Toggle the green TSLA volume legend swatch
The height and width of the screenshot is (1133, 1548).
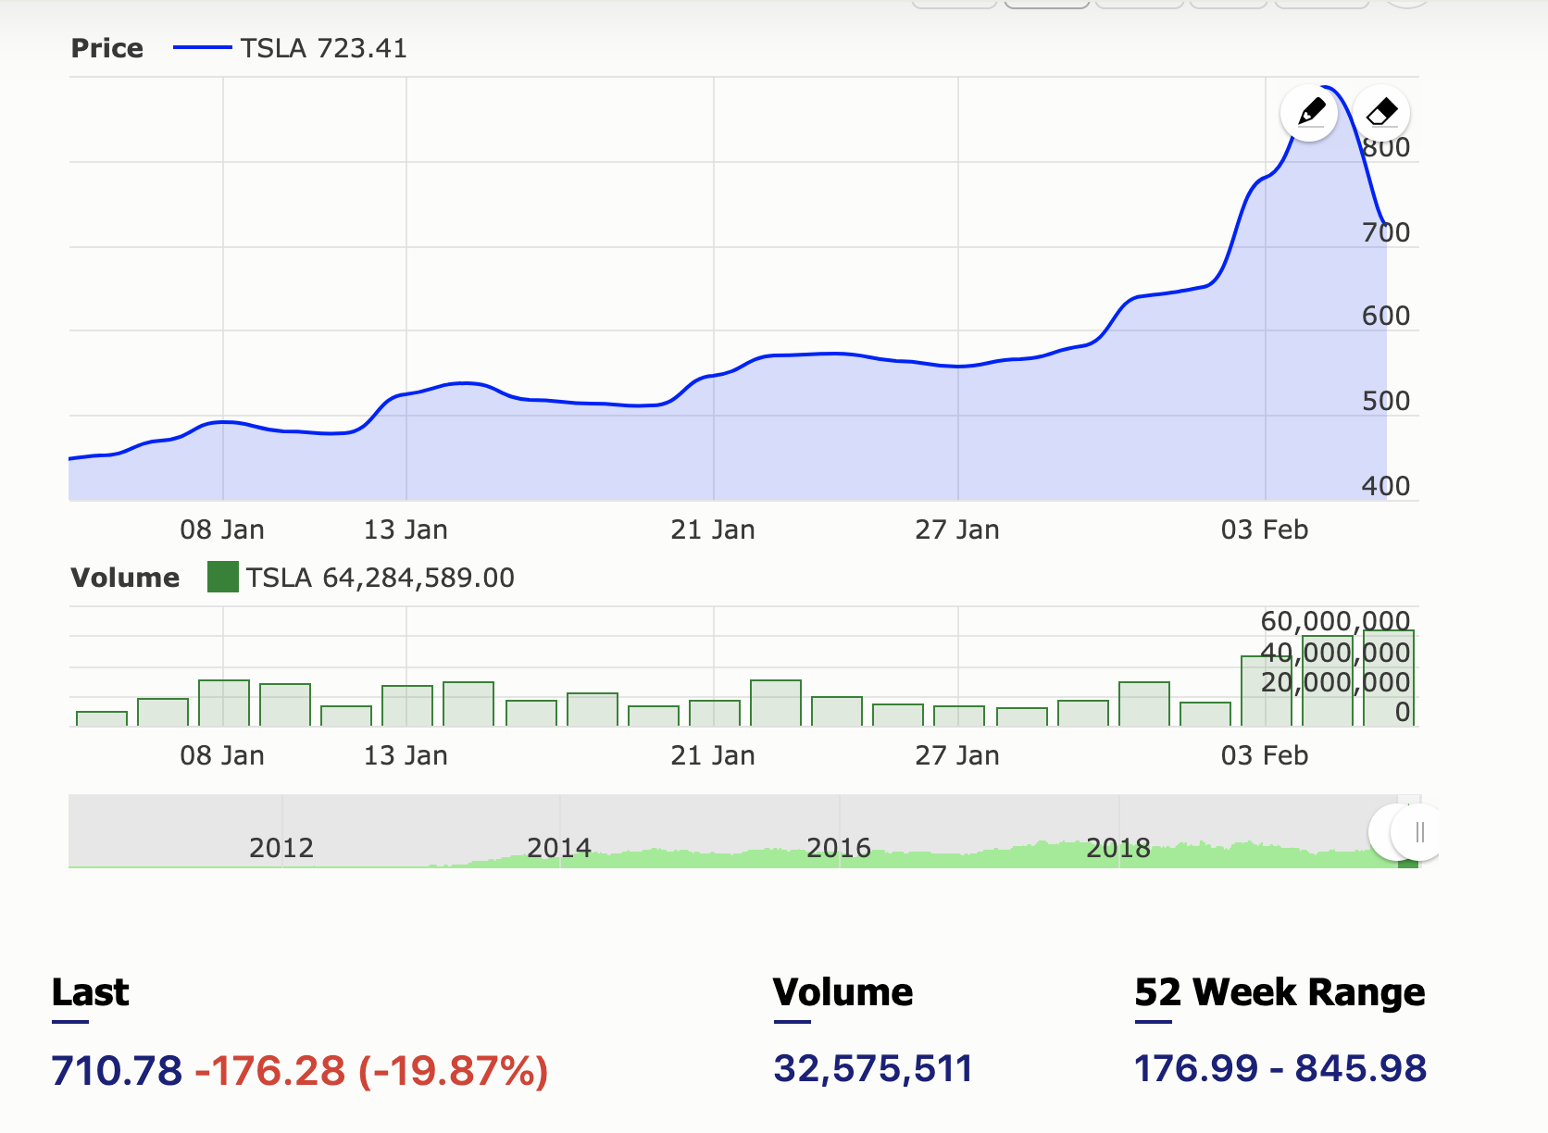(x=223, y=577)
